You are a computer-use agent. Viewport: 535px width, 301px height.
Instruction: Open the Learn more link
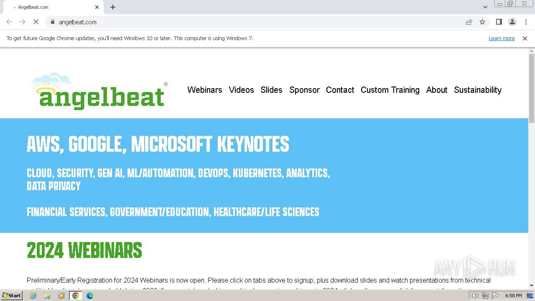click(x=502, y=38)
